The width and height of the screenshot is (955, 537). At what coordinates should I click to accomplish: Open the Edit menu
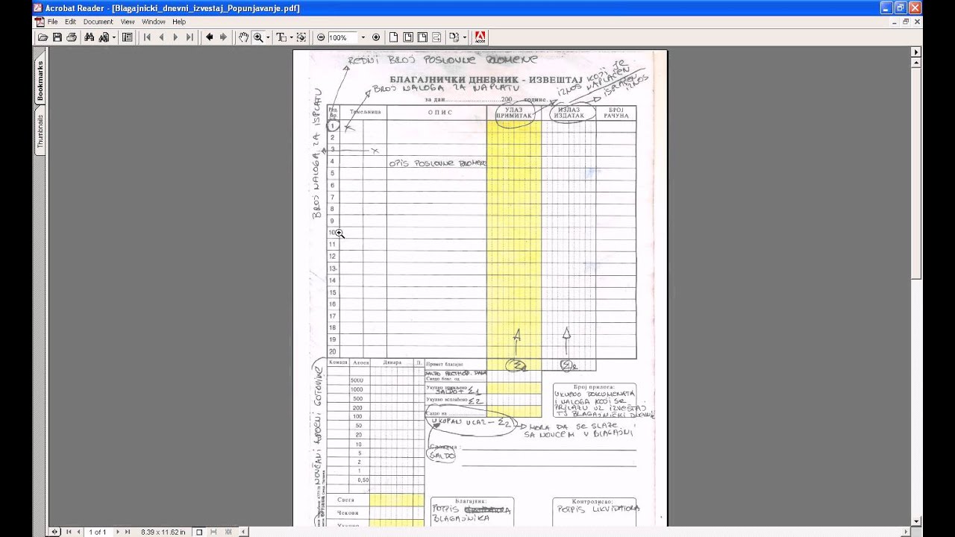click(70, 22)
